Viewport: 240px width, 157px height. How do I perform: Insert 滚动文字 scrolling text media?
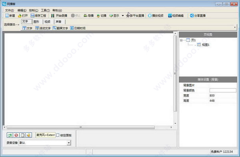point(43,28)
